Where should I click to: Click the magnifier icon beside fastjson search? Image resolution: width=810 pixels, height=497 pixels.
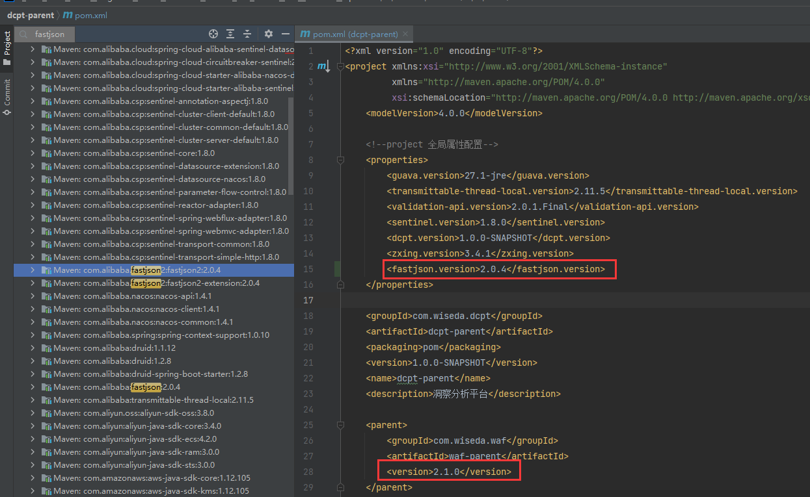[x=25, y=34]
